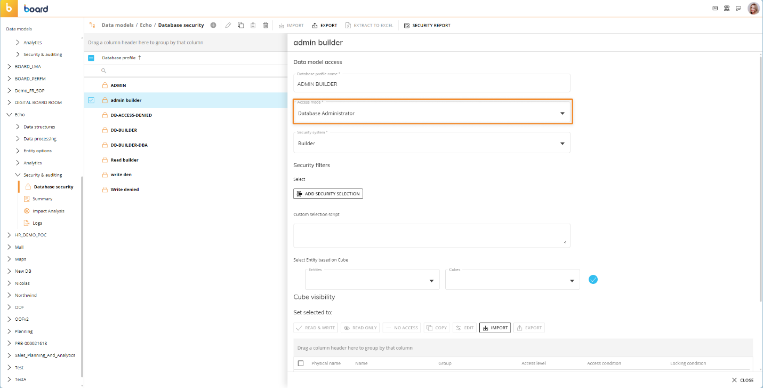
Task: Click the Database profile name field
Action: click(x=432, y=83)
